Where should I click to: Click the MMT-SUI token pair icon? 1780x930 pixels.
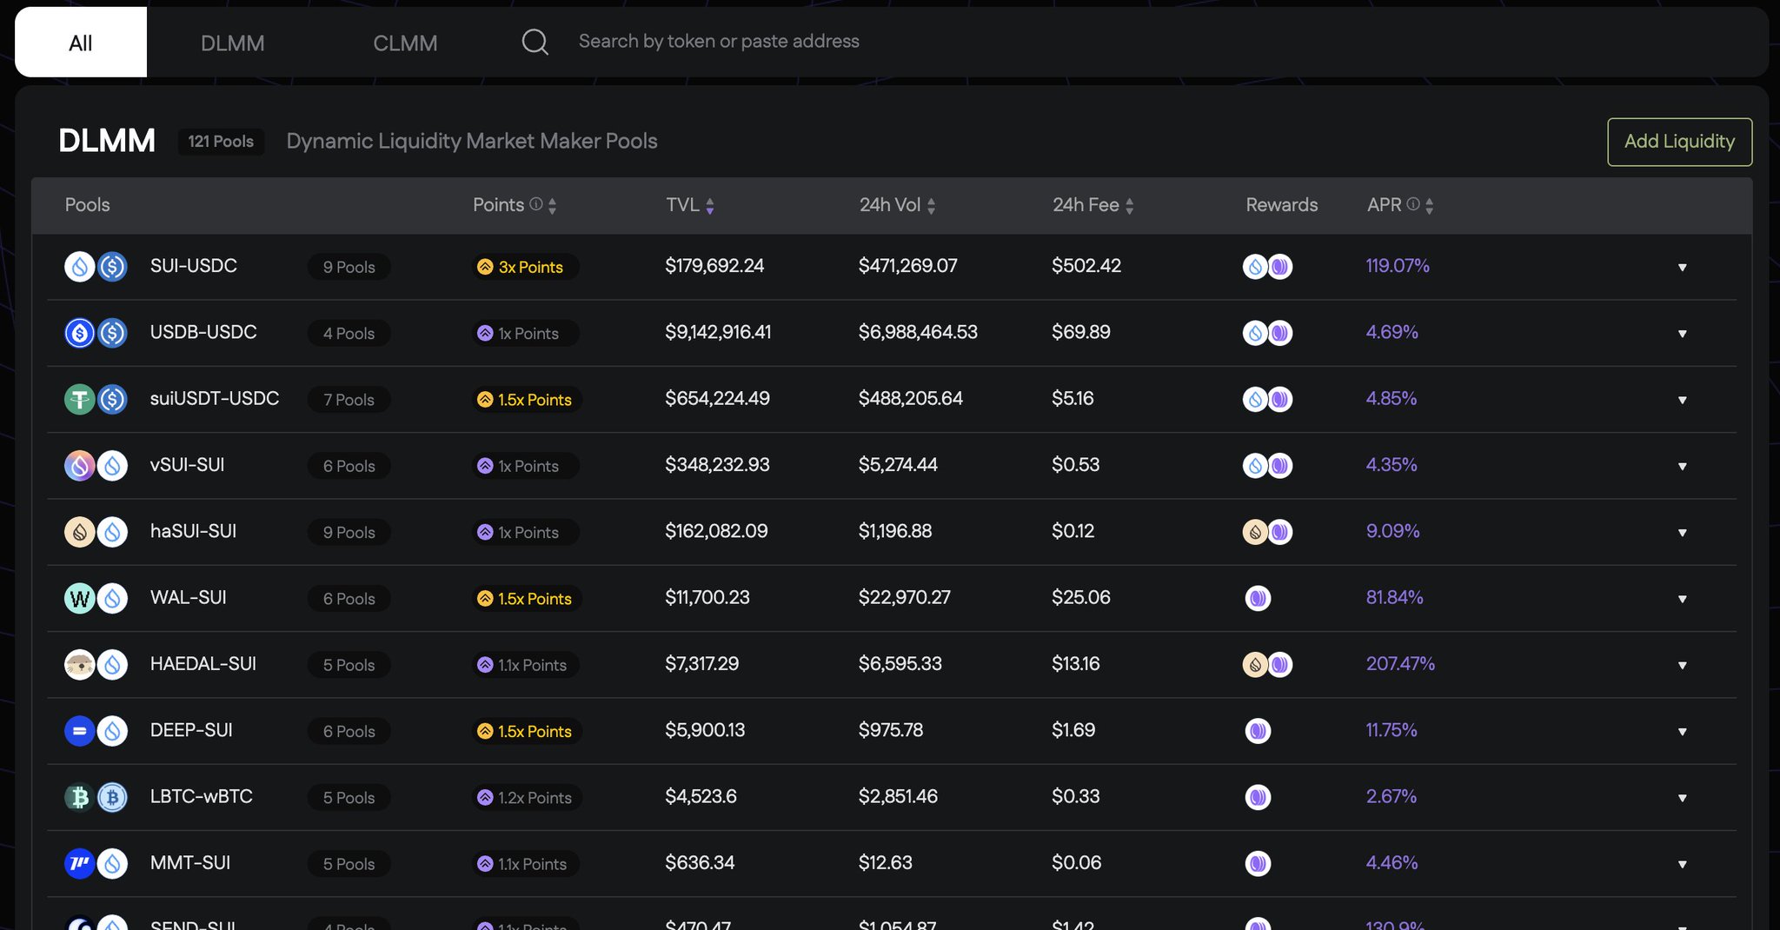96,864
